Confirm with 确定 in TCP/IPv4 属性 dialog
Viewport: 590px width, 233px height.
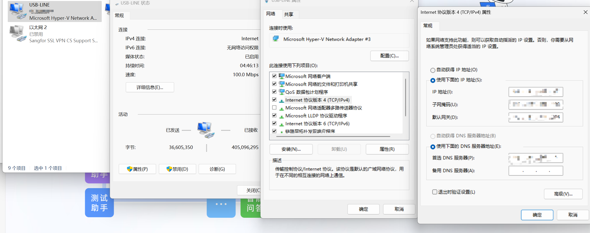tap(537, 215)
